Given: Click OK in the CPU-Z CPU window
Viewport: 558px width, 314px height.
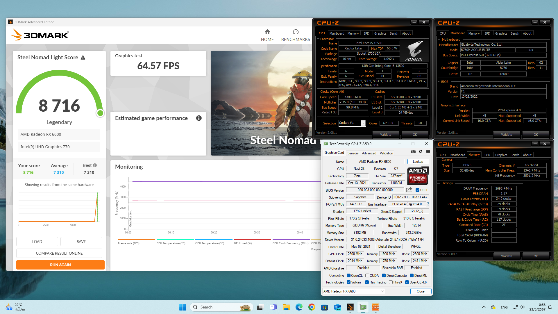Looking at the screenshot, I should coord(415,135).
